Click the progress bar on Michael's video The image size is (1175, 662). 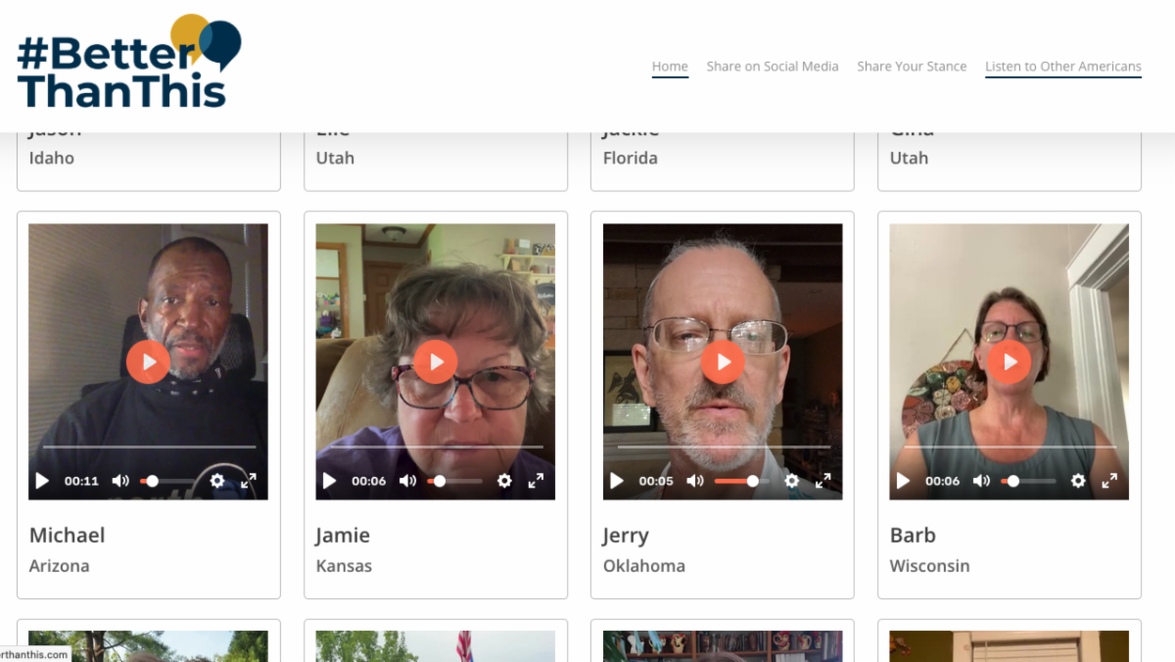pos(148,448)
